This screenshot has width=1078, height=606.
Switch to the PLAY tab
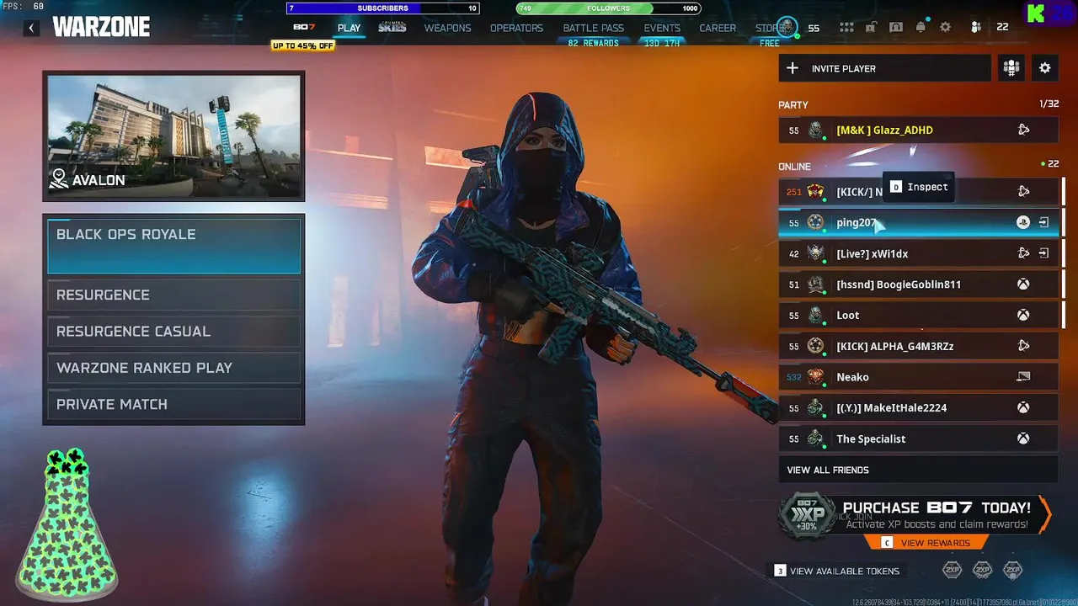tap(349, 28)
